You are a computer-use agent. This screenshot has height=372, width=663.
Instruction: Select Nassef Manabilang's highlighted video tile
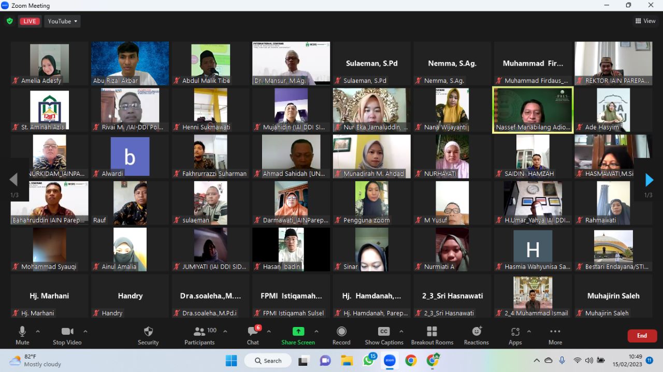click(532, 110)
